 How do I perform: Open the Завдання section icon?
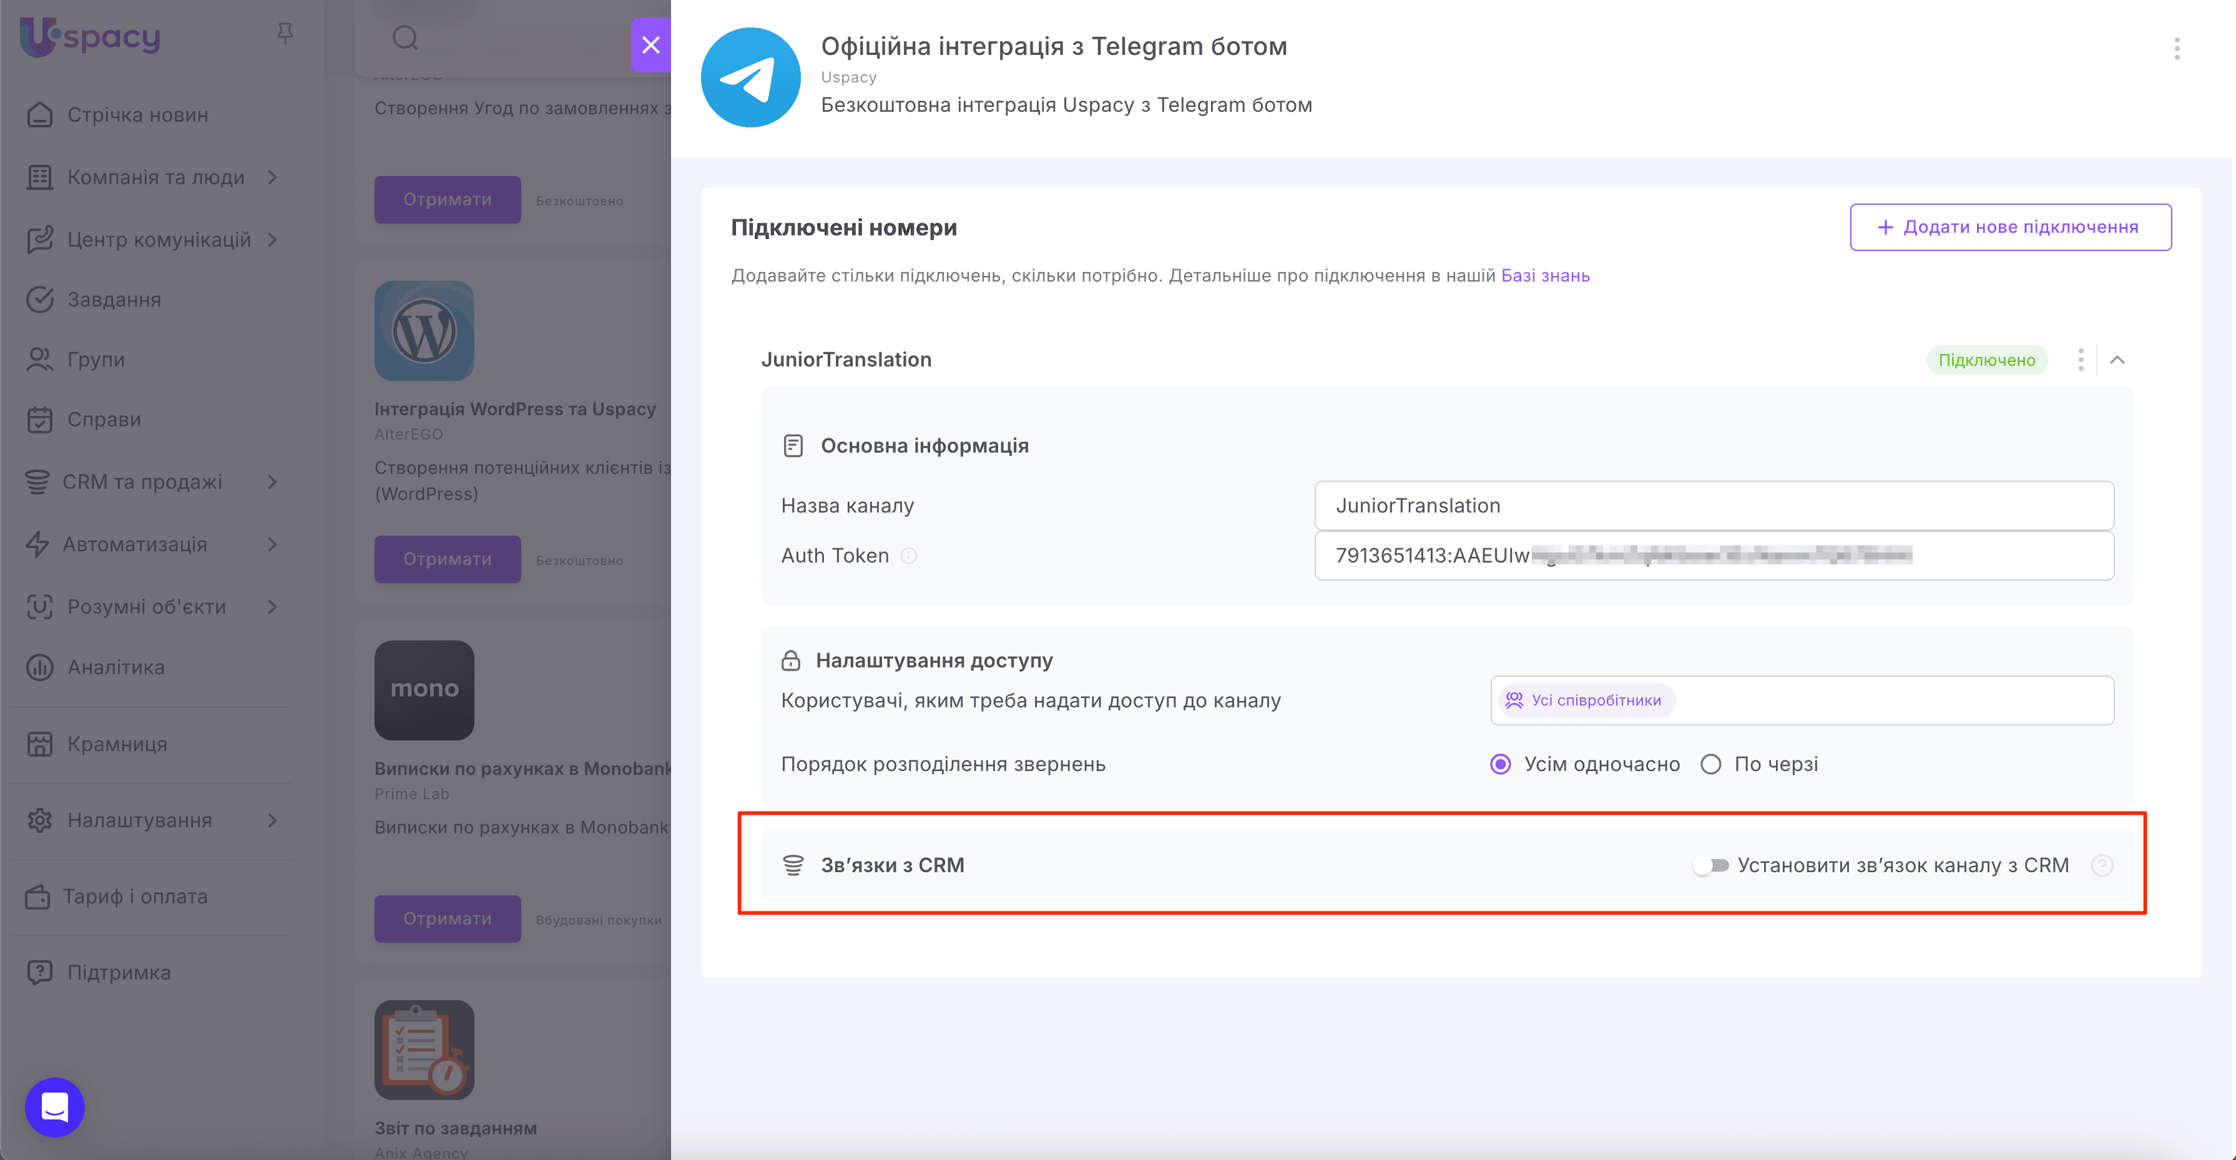point(40,298)
